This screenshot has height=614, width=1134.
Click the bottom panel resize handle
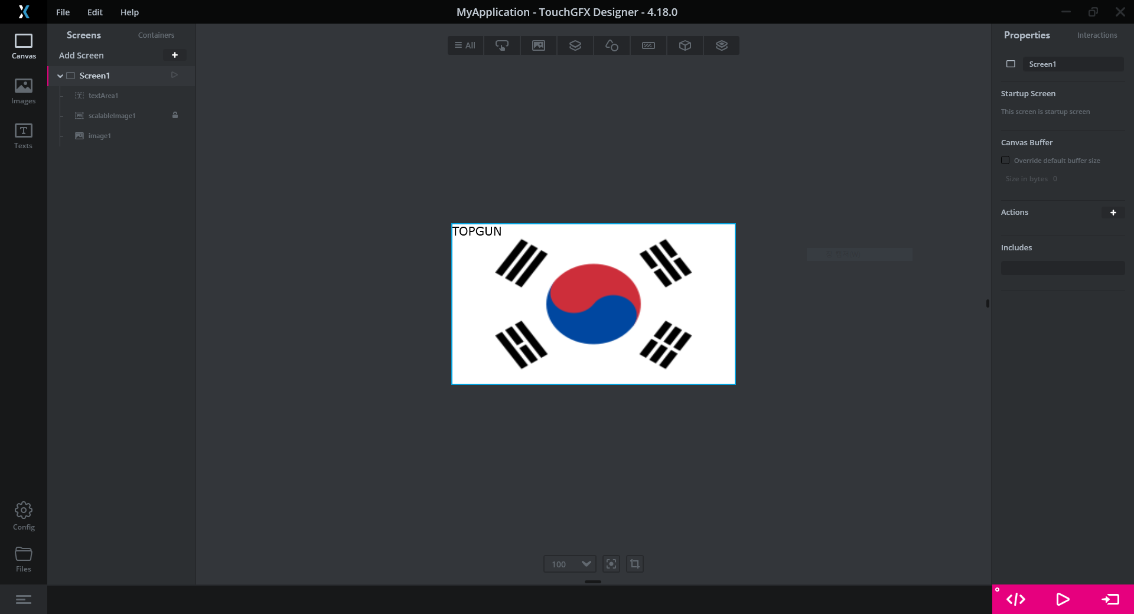(x=593, y=582)
